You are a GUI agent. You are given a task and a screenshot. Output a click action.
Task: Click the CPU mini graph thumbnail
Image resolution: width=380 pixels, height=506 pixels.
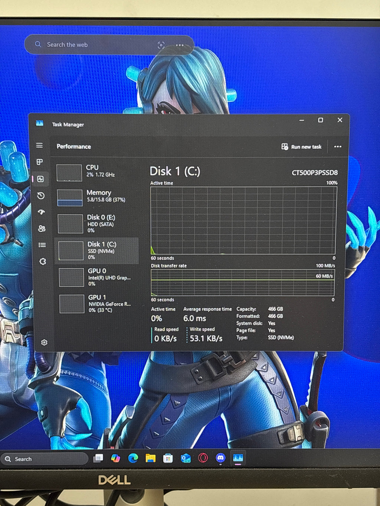tap(69, 173)
